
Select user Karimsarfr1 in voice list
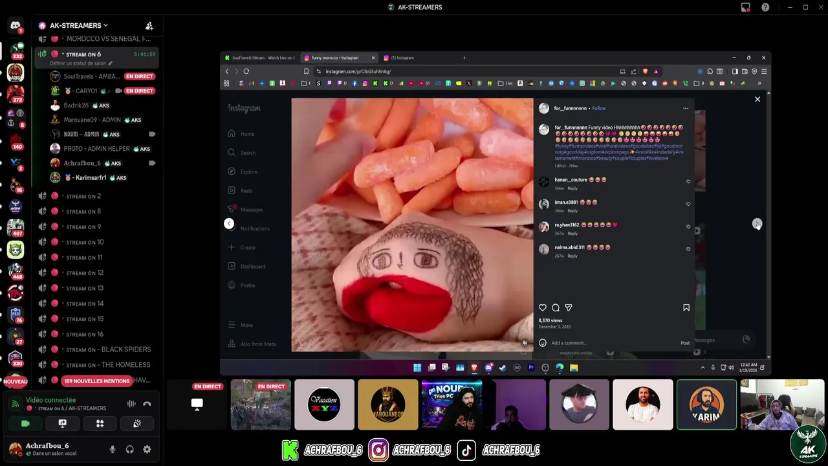[x=103, y=177]
